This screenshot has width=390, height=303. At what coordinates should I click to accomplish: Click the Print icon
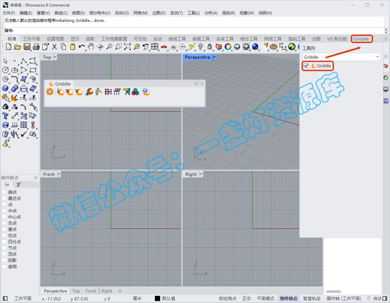coord(36,47)
